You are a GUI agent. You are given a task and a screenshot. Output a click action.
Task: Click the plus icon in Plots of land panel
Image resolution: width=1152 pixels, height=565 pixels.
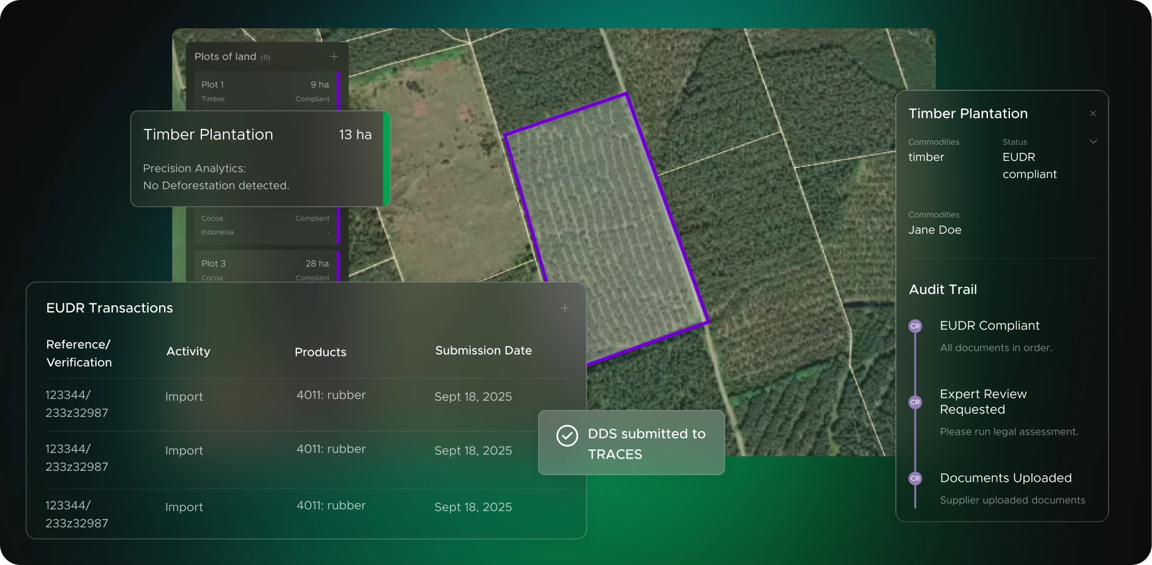click(x=334, y=56)
